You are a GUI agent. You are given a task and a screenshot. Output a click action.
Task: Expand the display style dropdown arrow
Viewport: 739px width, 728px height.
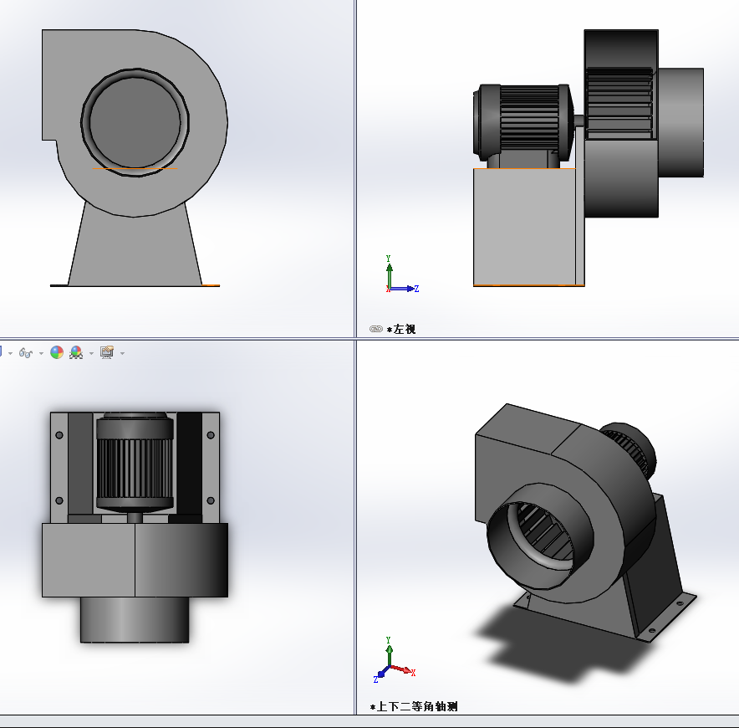coord(10,353)
